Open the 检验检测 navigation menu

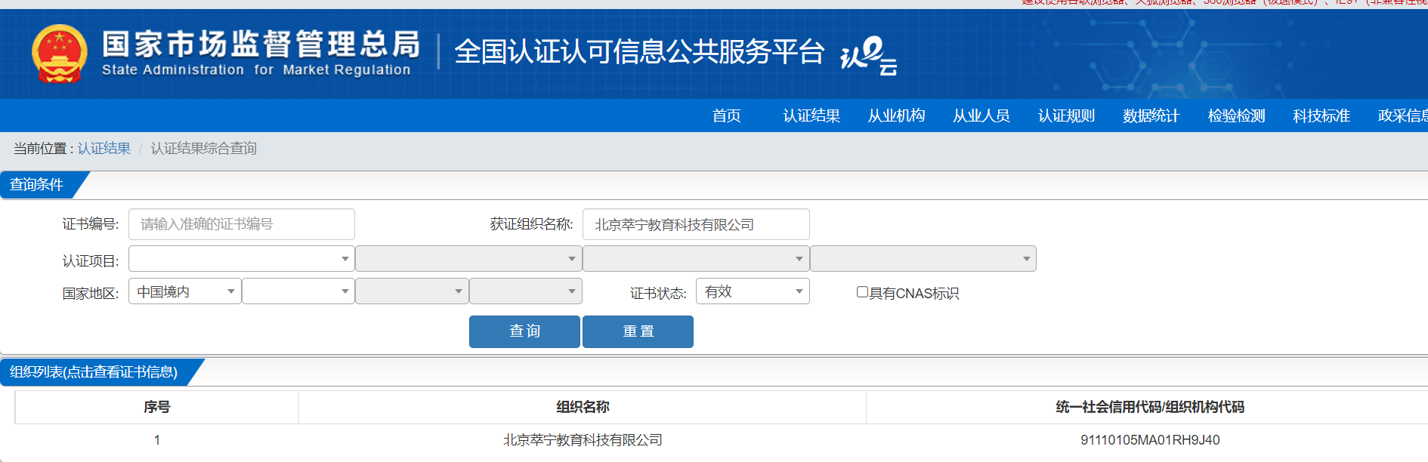(x=1236, y=115)
